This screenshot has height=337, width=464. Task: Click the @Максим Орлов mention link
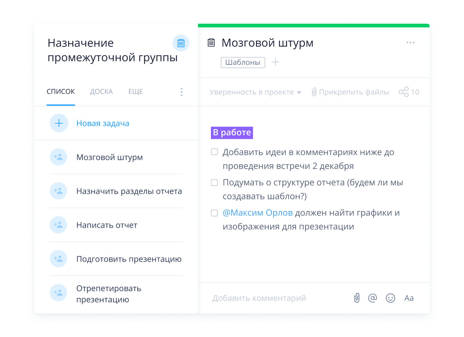(x=258, y=213)
